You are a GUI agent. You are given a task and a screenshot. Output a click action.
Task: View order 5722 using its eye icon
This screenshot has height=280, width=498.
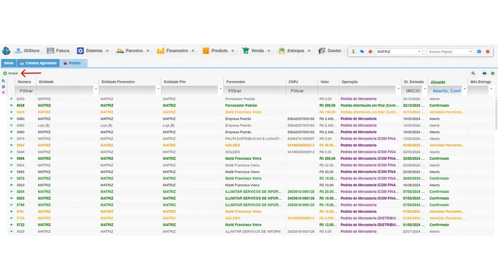[x=11, y=225]
